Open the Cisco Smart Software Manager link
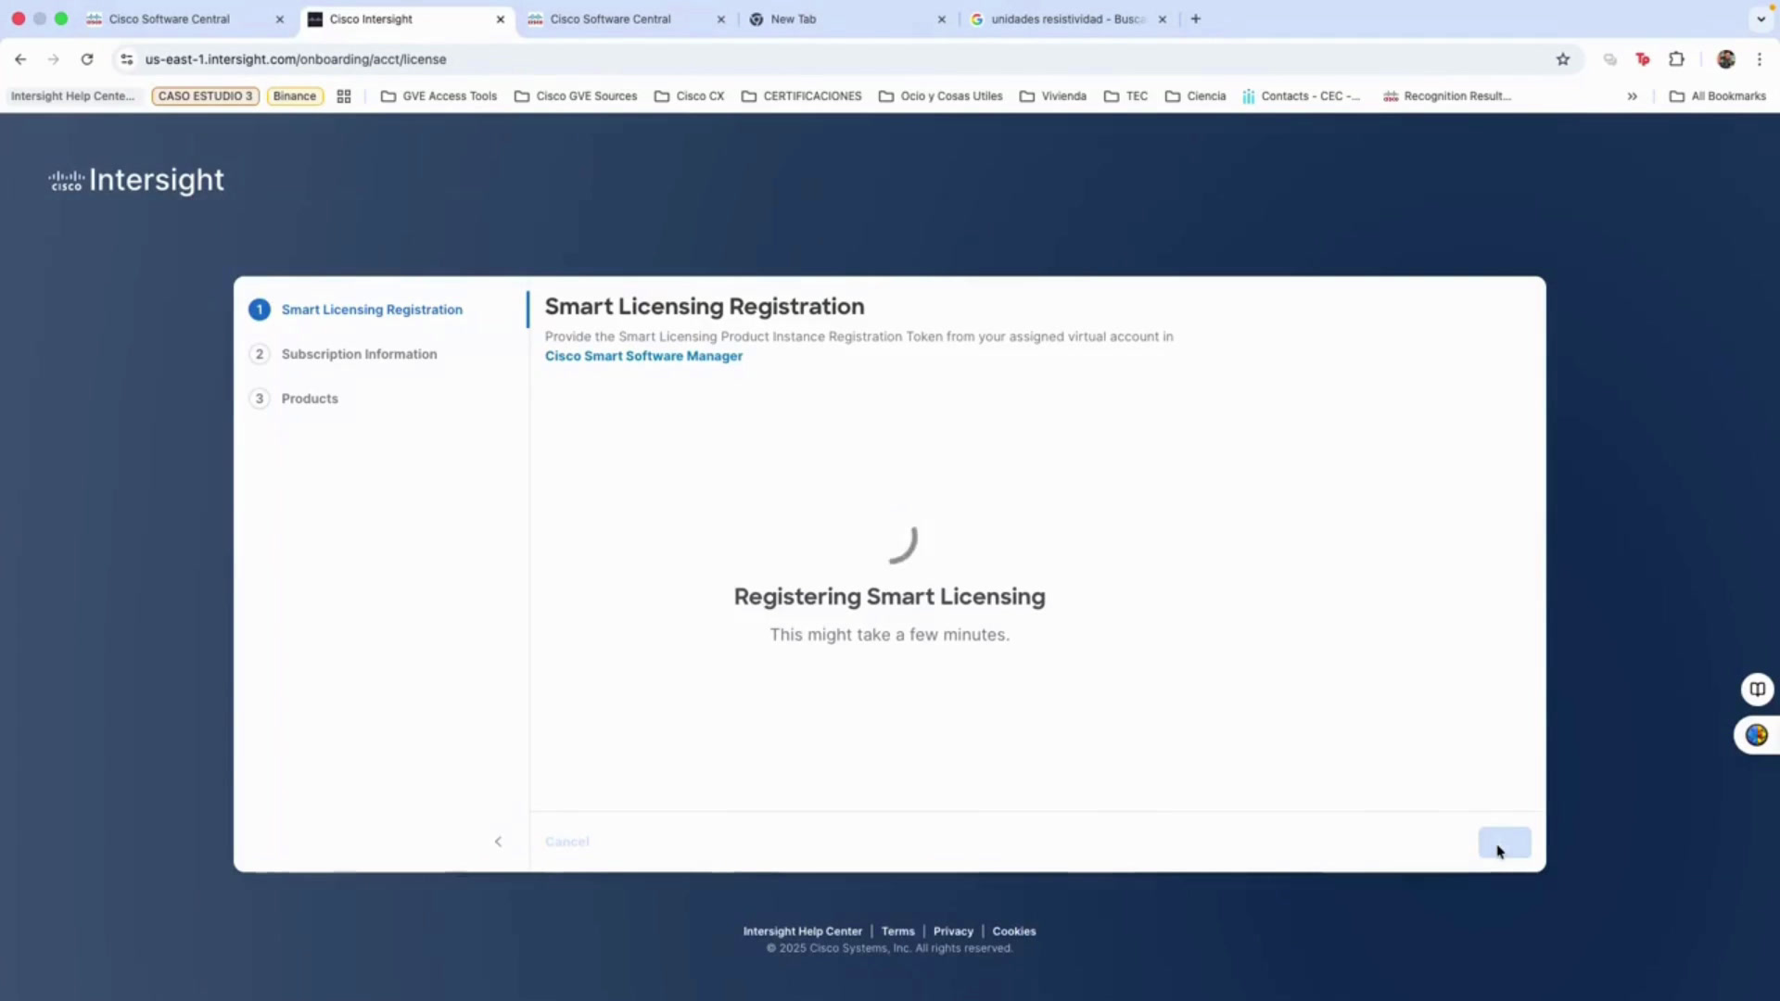 (x=643, y=356)
